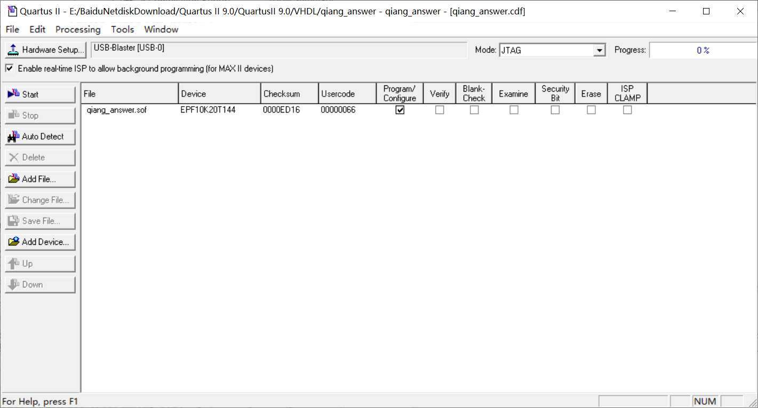Click 'For Help, press F1' status text

[x=41, y=402]
